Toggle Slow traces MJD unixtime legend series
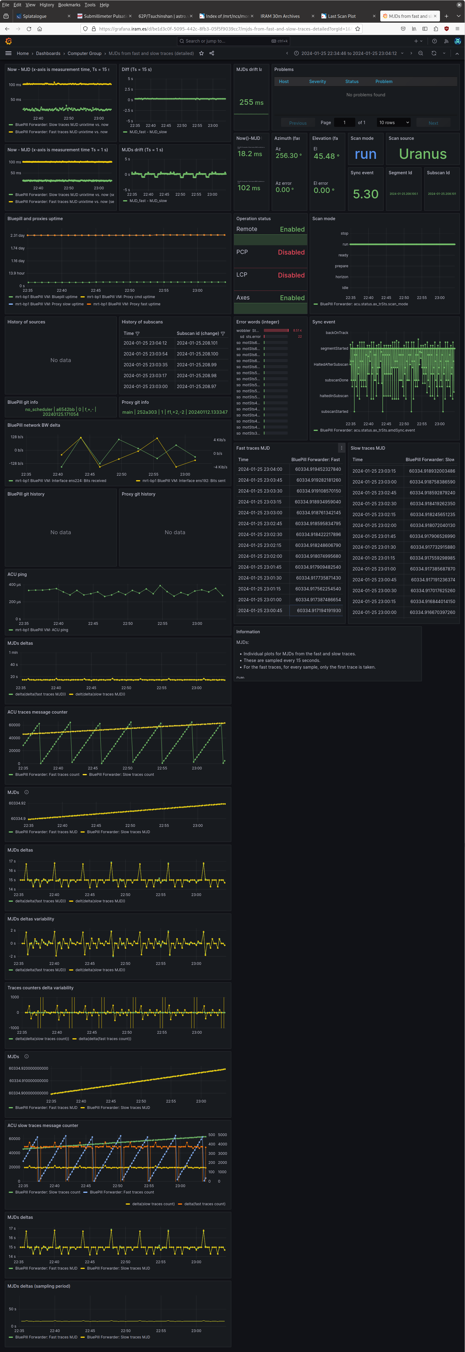465x1352 pixels. [61, 125]
